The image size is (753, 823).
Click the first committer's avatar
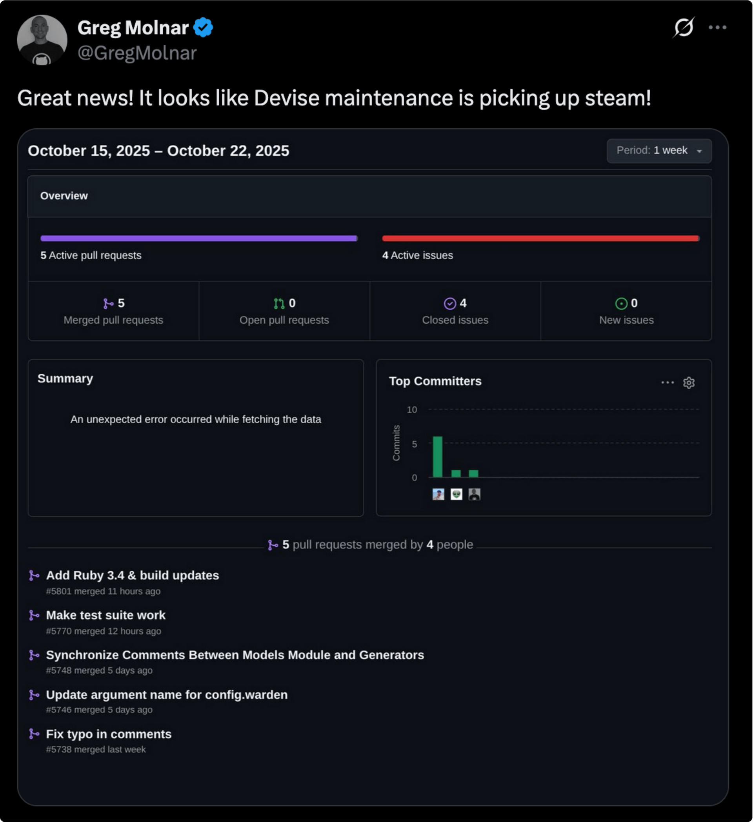coord(438,494)
